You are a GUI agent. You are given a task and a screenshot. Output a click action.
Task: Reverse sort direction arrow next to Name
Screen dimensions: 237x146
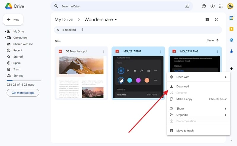[217, 40]
